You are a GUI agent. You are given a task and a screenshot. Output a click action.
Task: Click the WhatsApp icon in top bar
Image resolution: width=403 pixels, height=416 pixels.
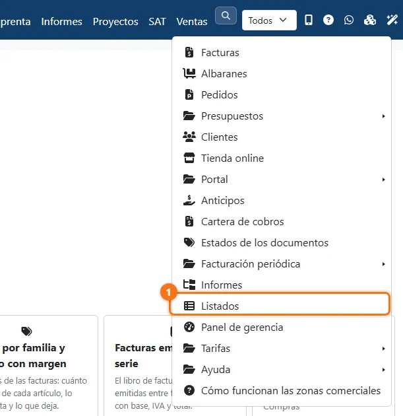pos(349,20)
